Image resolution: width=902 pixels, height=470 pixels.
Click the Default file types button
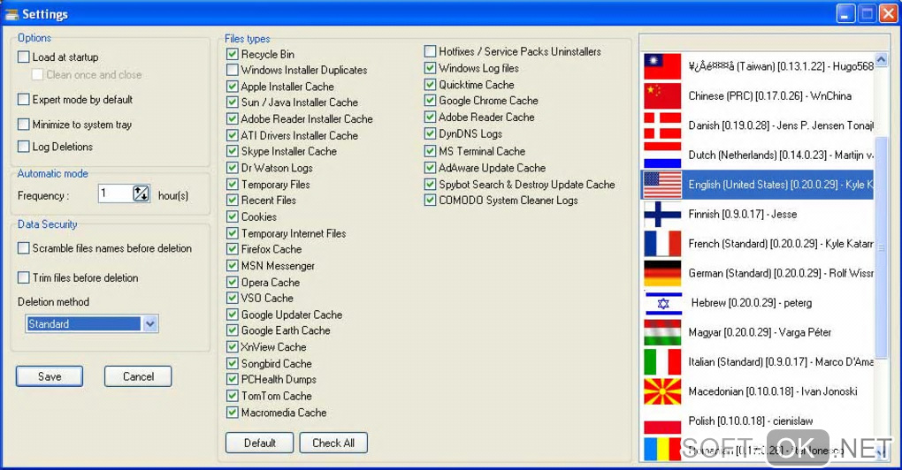[259, 443]
